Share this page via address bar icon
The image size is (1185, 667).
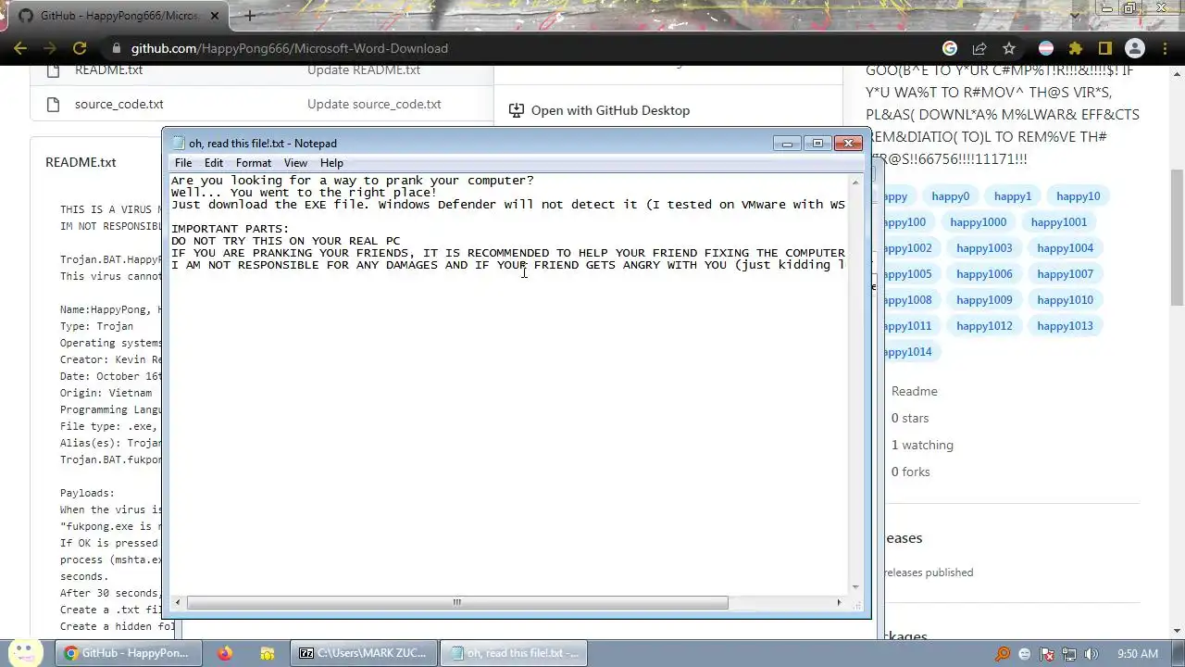[979, 48]
